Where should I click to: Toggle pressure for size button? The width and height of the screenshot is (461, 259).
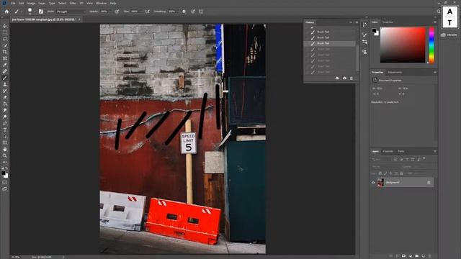[193, 12]
